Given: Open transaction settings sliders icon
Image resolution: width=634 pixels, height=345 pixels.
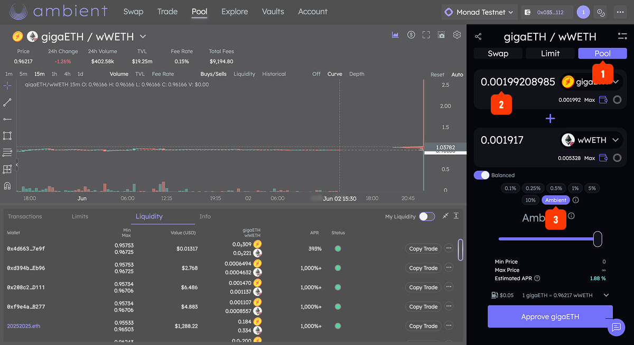Looking at the screenshot, I should 622,36.
